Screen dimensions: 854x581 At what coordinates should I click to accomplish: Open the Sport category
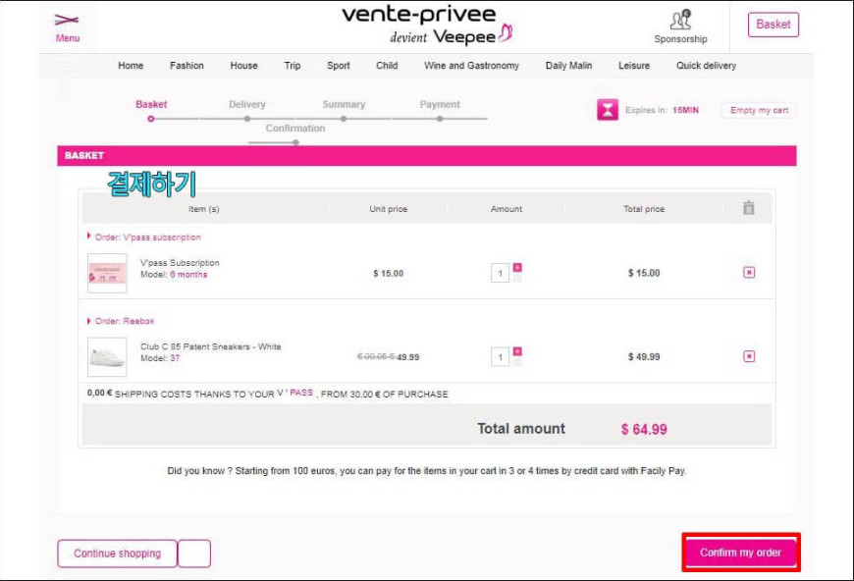point(339,66)
